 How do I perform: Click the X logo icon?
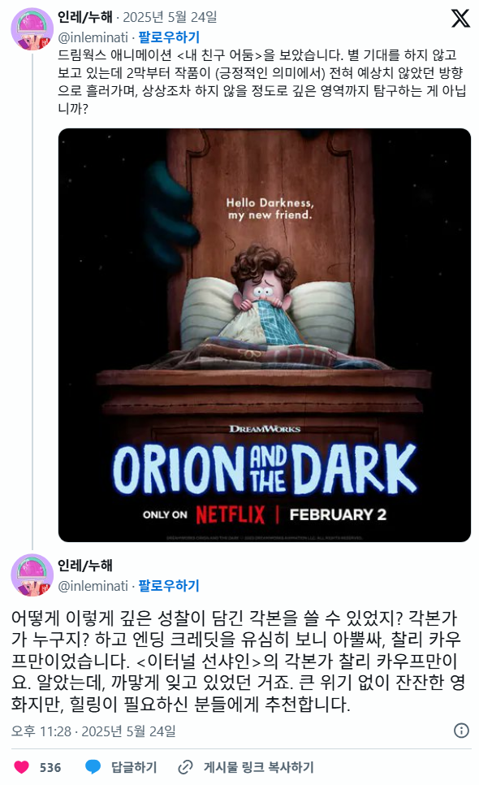(460, 18)
